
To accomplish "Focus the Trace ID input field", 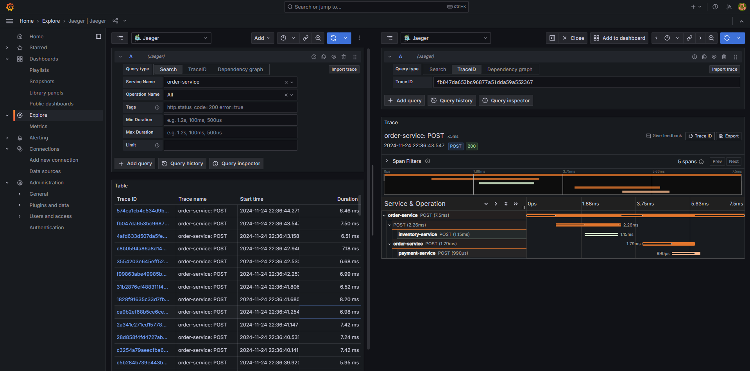I will (586, 82).
